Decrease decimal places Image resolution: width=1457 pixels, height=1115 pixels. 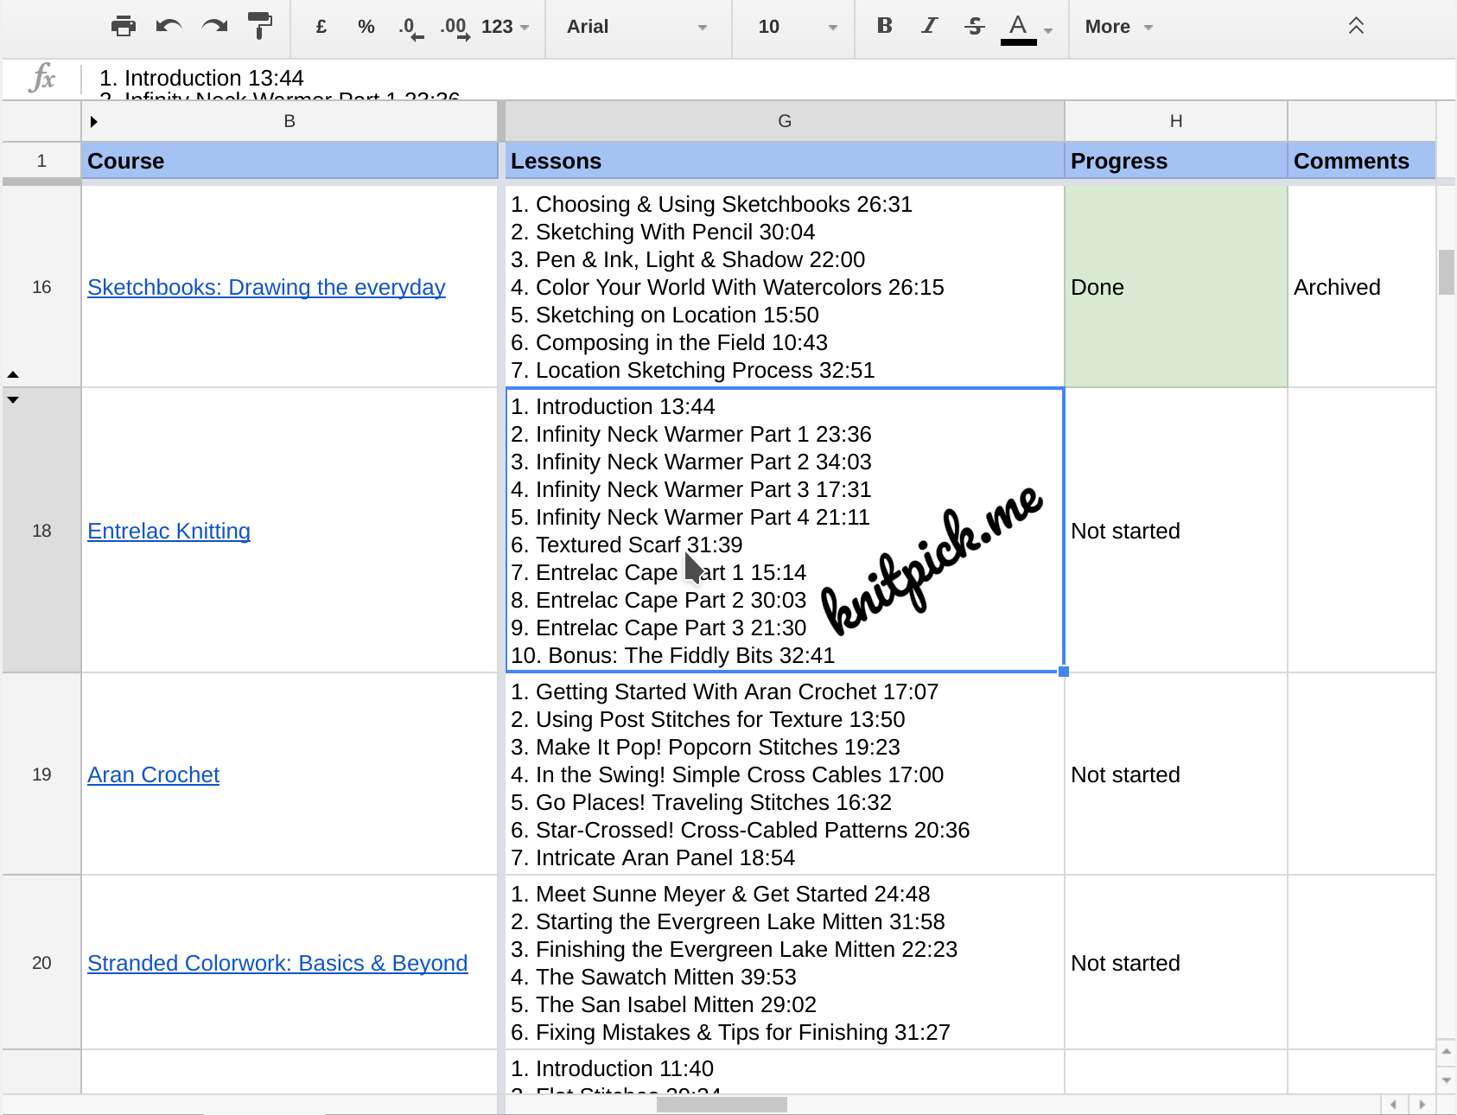coord(410,28)
